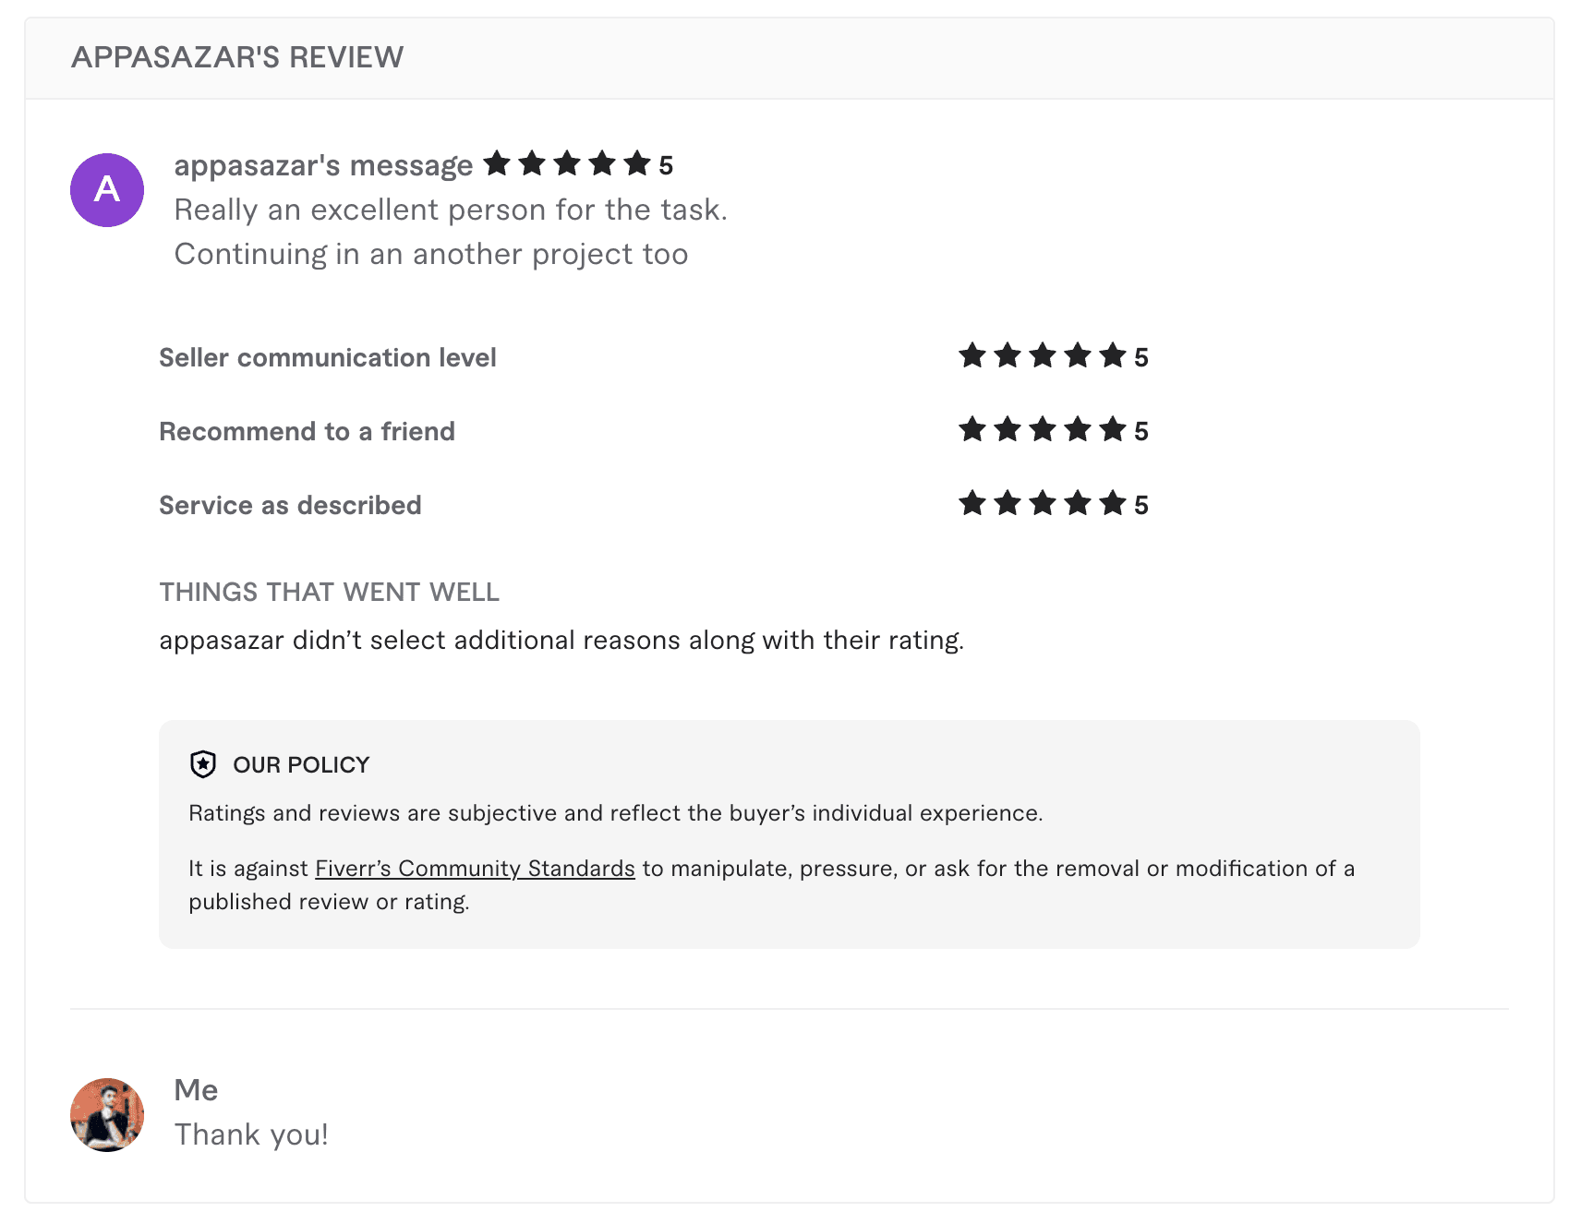Screen dimensions: 1581x1224
Task: Click the first star in appasazar's message rating
Action: tap(498, 162)
